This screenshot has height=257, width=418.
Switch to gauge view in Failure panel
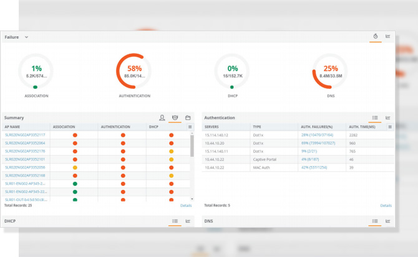(x=376, y=37)
